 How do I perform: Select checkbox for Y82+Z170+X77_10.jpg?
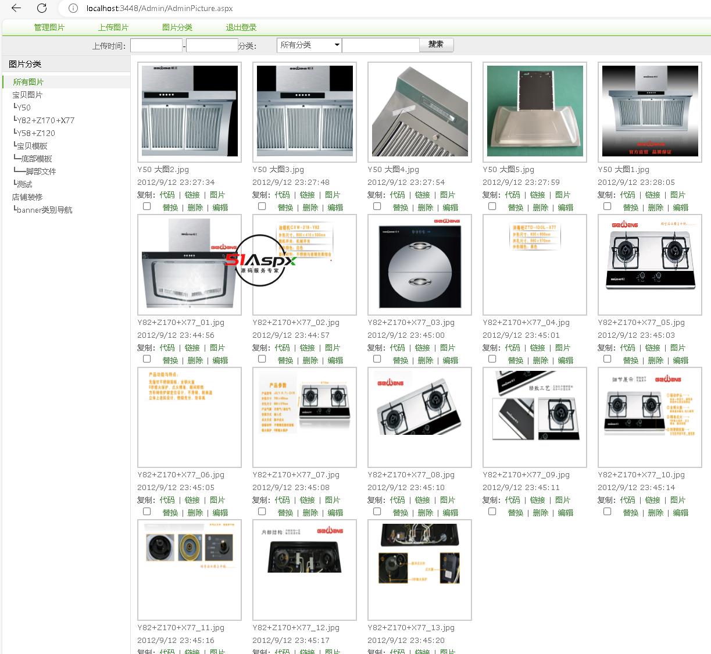[x=608, y=512]
